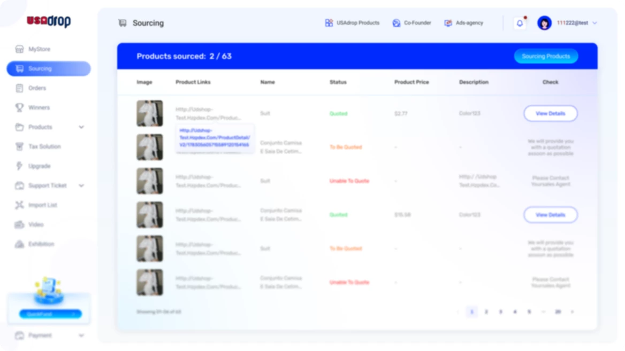Click the profile avatar picture
This screenshot has width=625, height=351.
pos(545,23)
